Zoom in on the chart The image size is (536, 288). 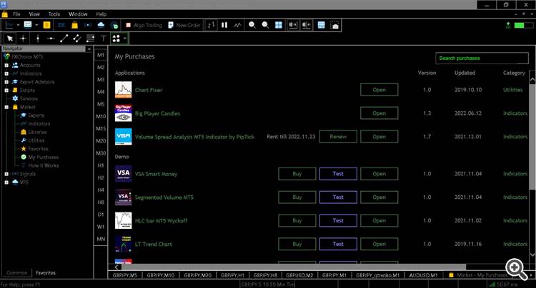252,25
